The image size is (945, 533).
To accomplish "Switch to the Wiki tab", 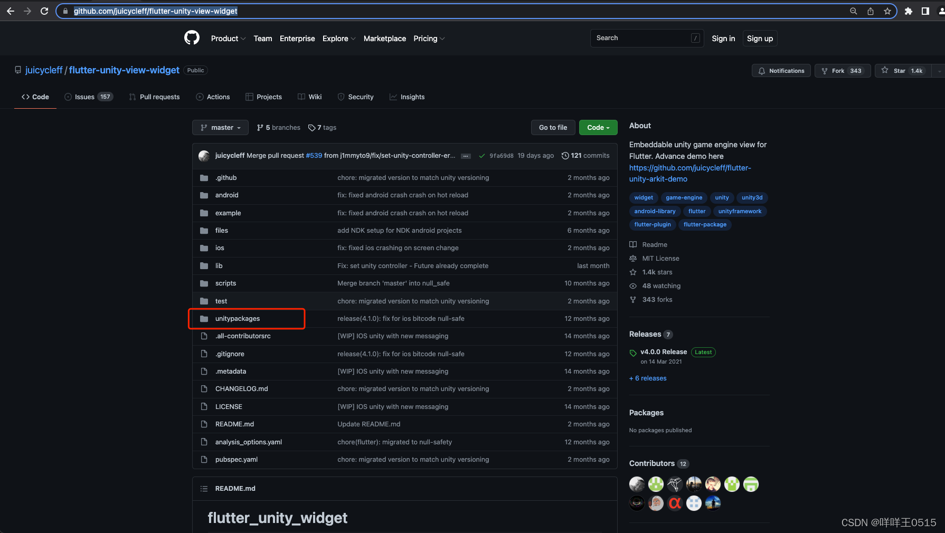I will pyautogui.click(x=309, y=97).
